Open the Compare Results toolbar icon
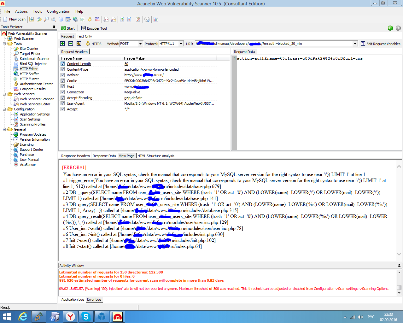 click(97, 19)
